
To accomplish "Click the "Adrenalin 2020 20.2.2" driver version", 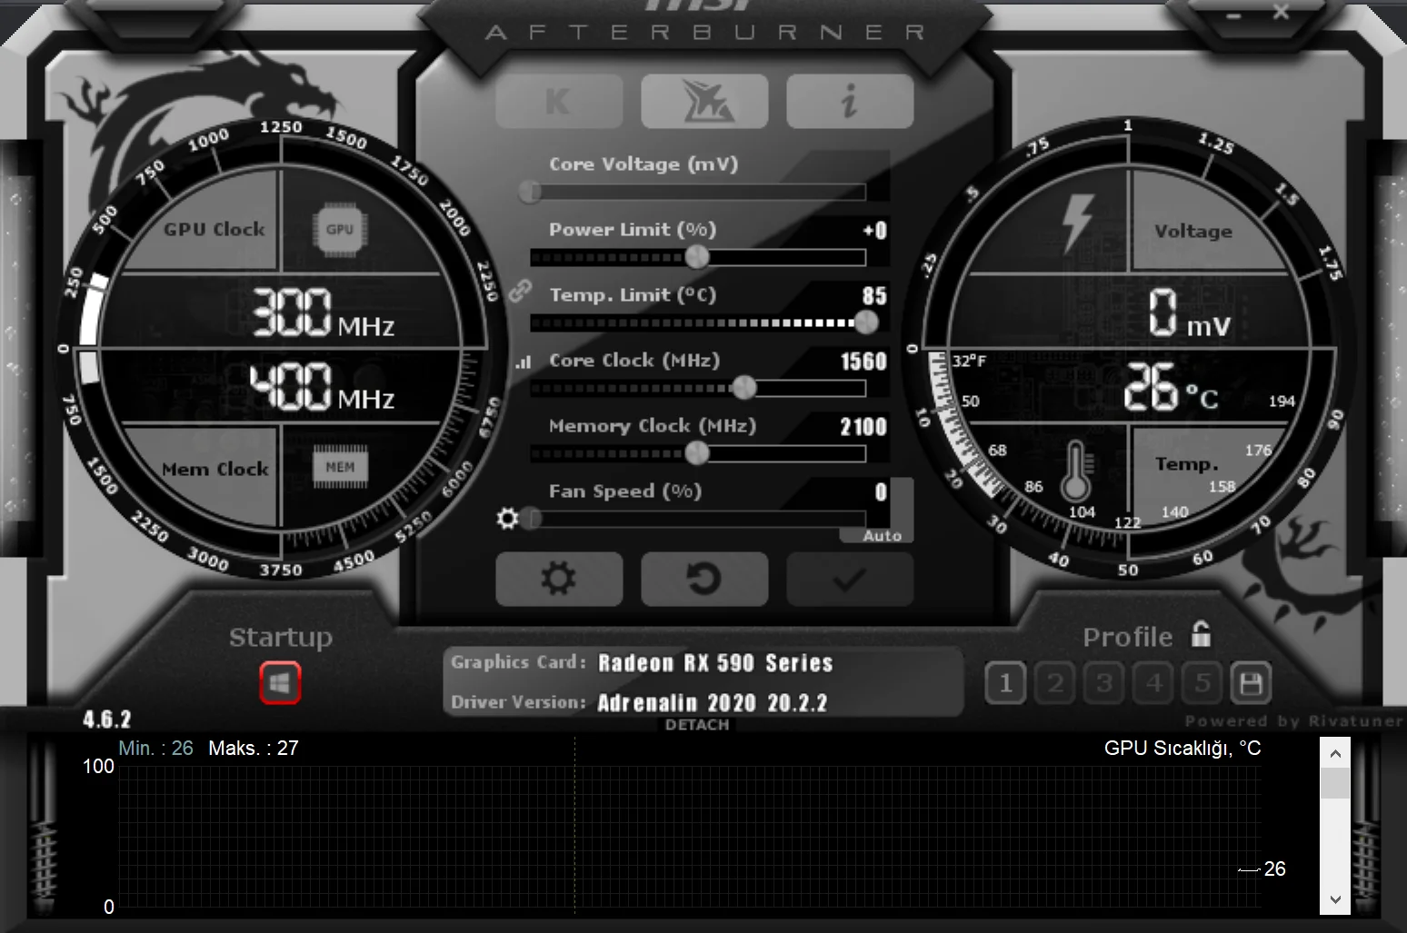I will pos(713,703).
